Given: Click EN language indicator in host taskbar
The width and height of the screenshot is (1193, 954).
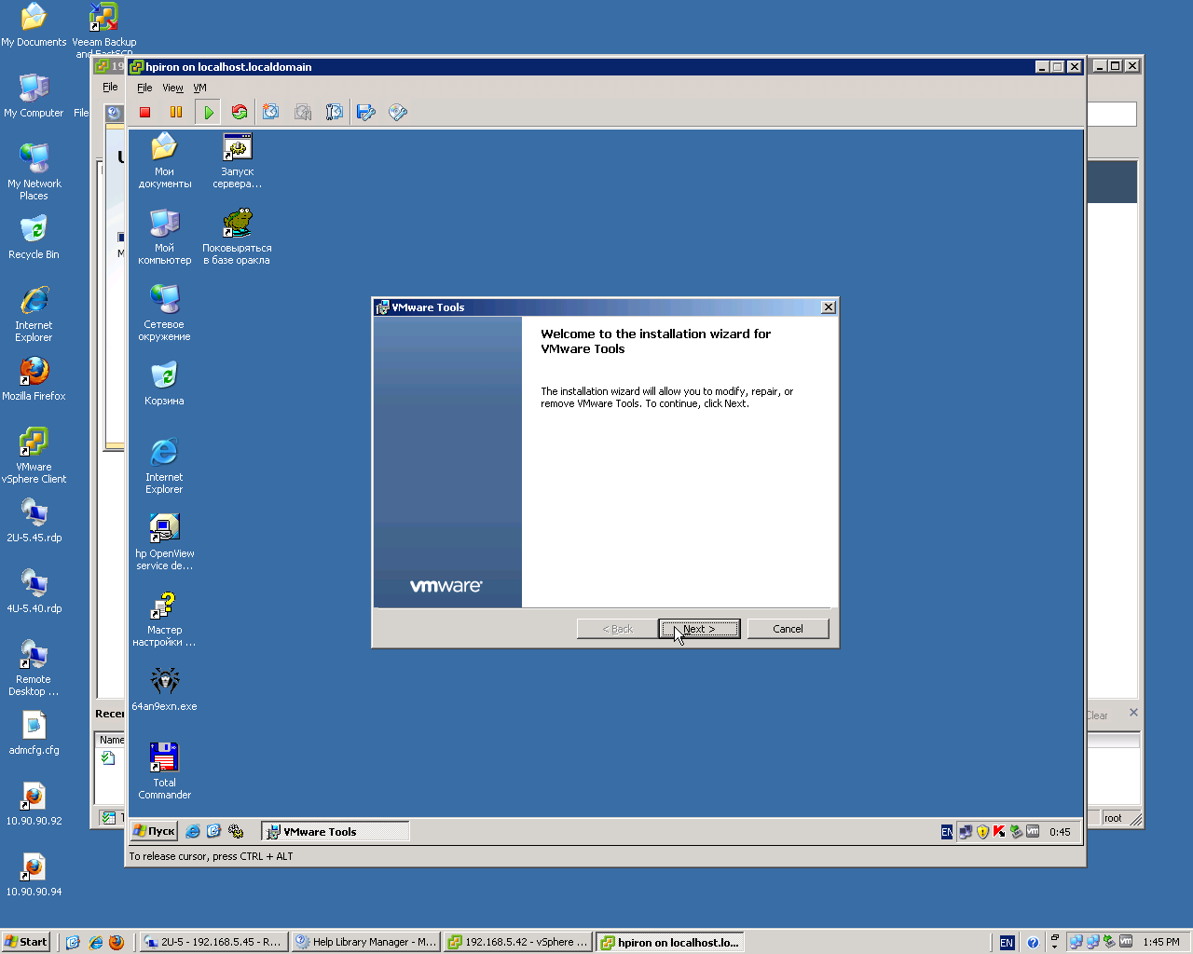Looking at the screenshot, I should [x=1007, y=943].
